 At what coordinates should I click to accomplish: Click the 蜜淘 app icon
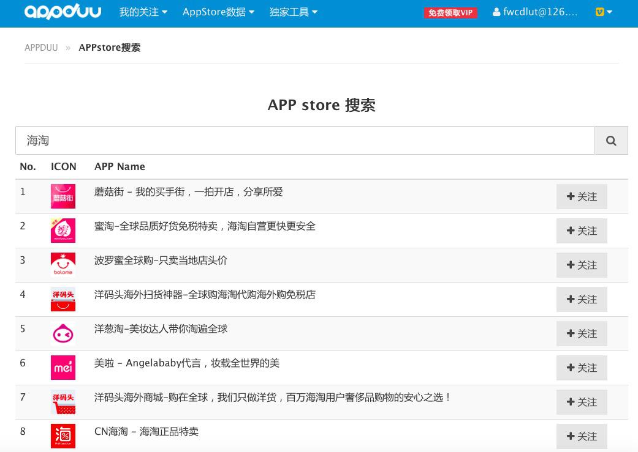coord(63,230)
